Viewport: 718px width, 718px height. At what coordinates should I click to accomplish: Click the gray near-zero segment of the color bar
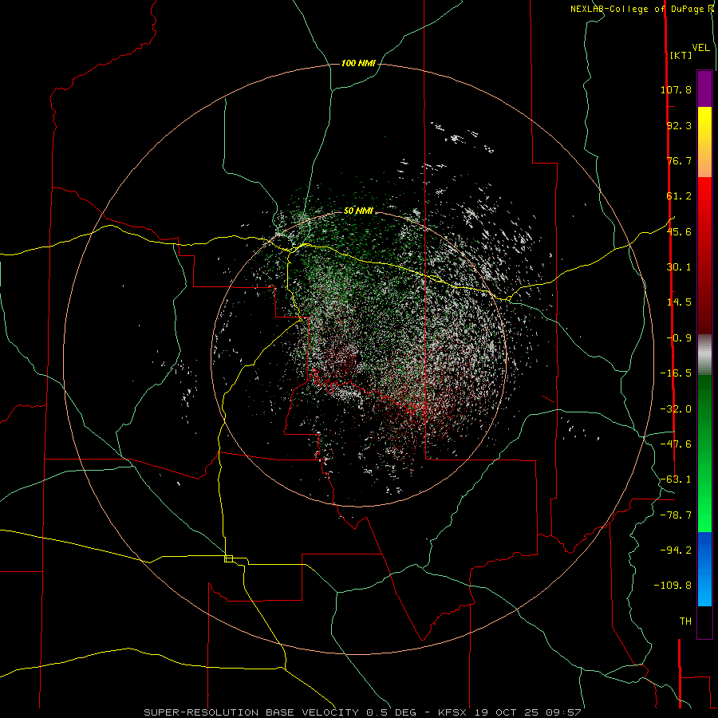pos(704,354)
